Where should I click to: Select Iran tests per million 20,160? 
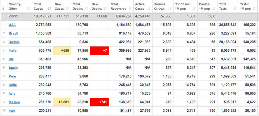[250, 111]
